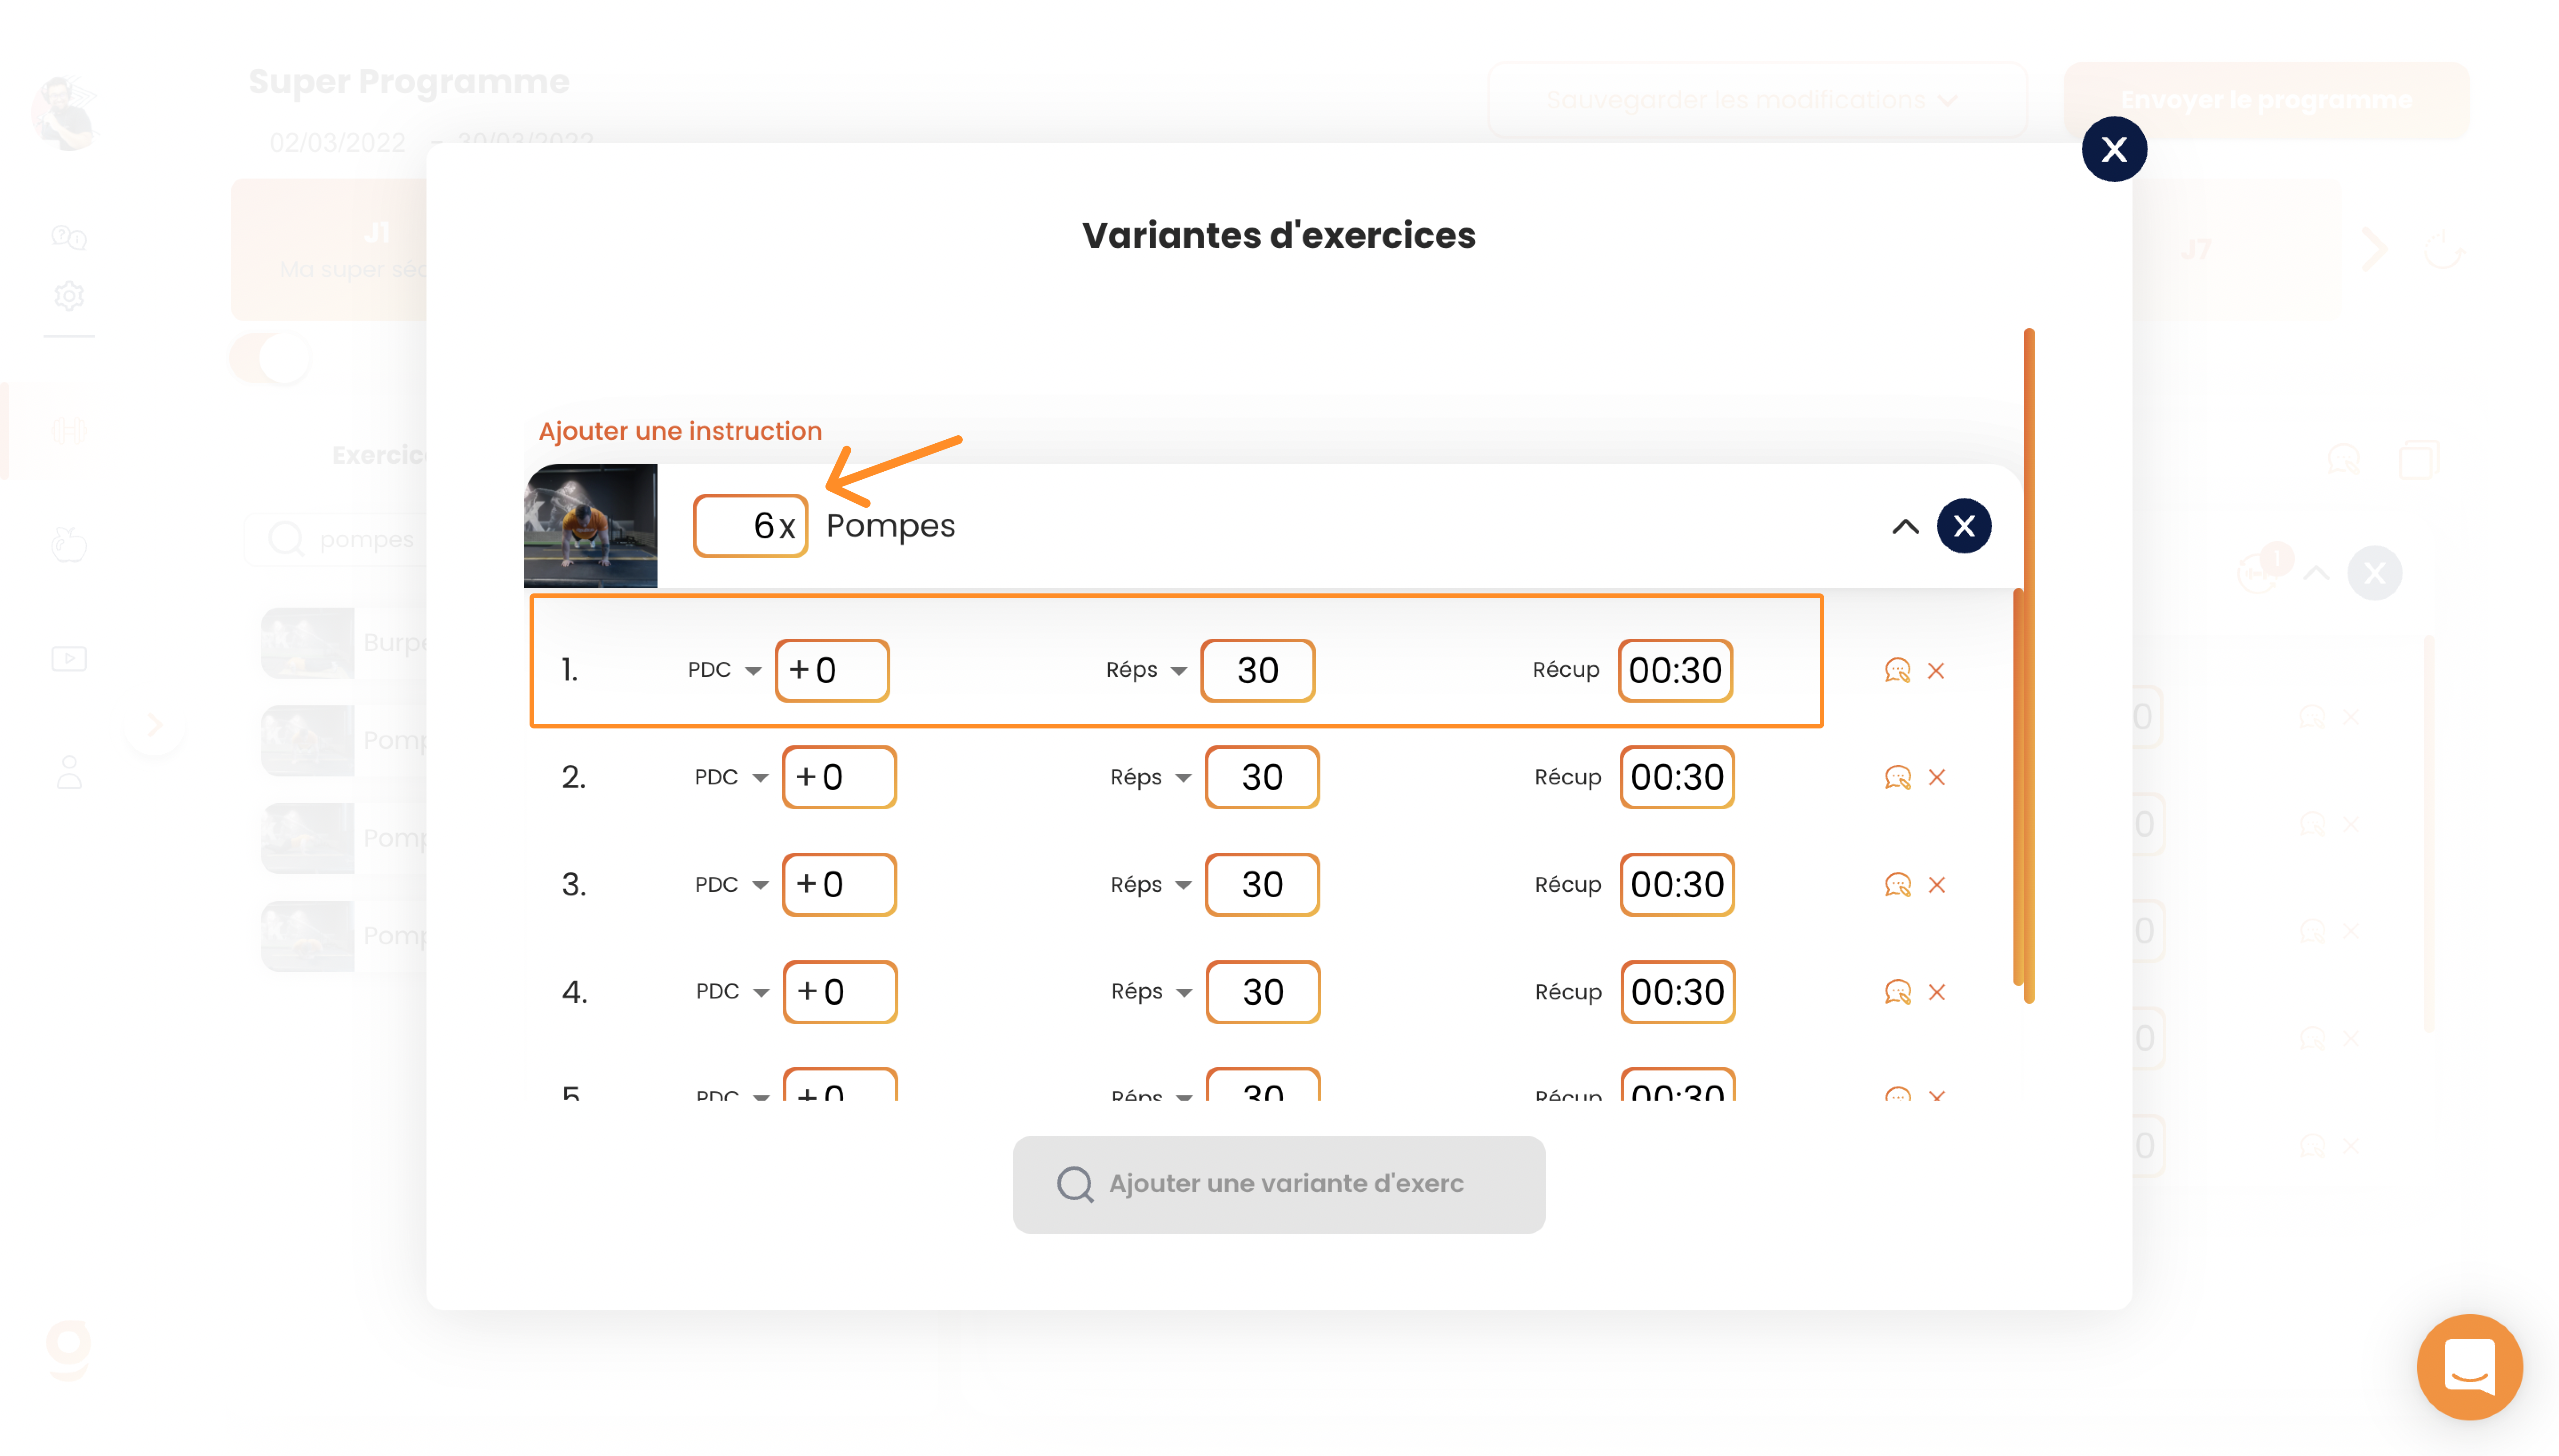Click the Récup time field of set 2

tap(1677, 777)
